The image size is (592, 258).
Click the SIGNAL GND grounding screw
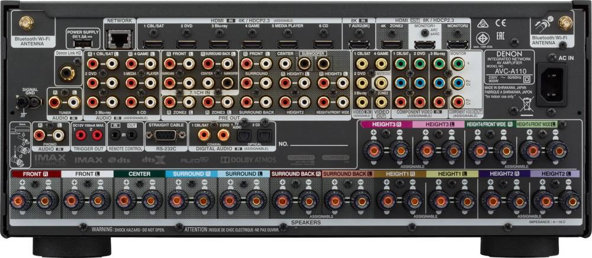click(25, 102)
